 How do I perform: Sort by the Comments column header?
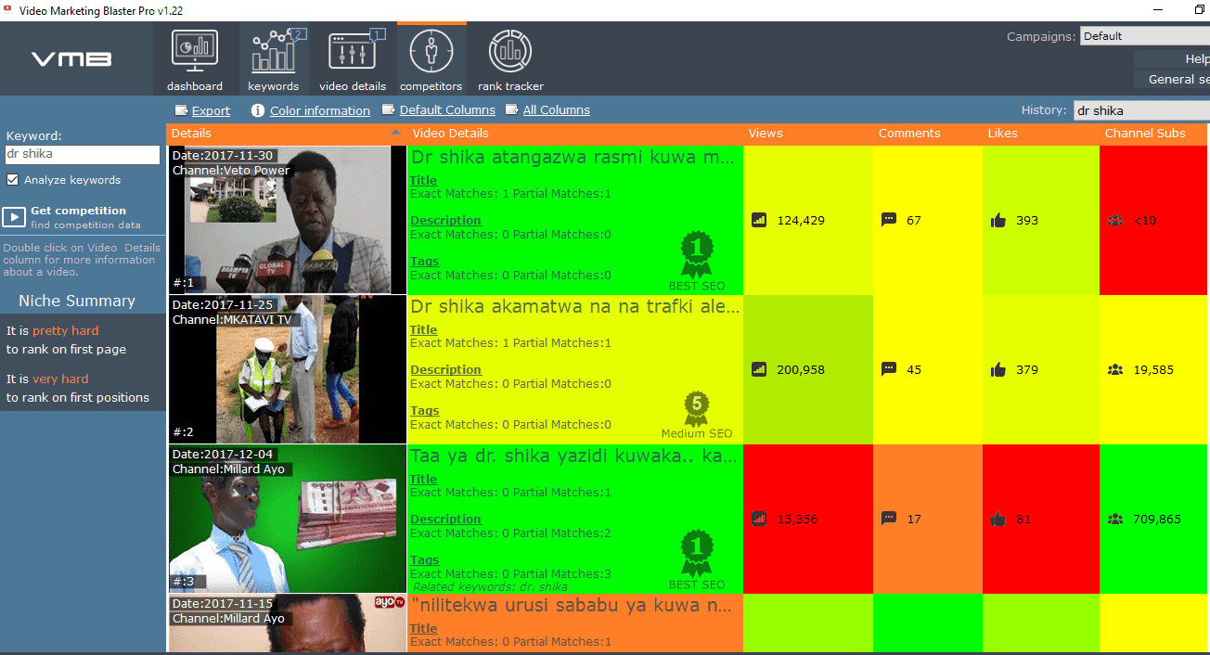click(927, 134)
